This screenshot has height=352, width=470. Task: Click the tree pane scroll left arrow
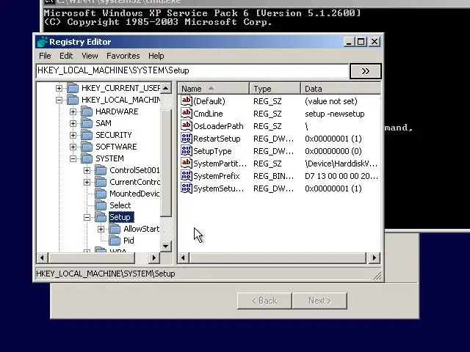click(x=43, y=257)
